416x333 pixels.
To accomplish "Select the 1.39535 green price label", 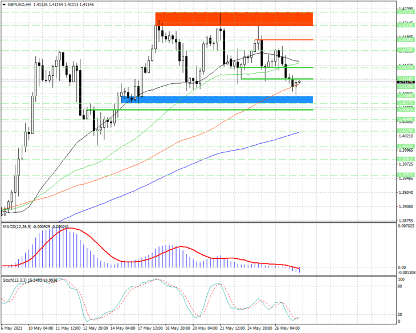I will 406,175.
